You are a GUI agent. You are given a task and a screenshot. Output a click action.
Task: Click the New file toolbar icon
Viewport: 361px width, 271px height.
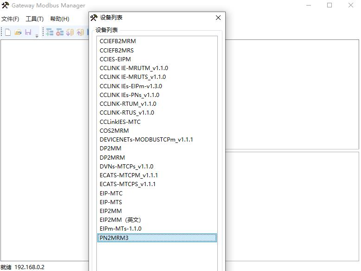[8, 32]
